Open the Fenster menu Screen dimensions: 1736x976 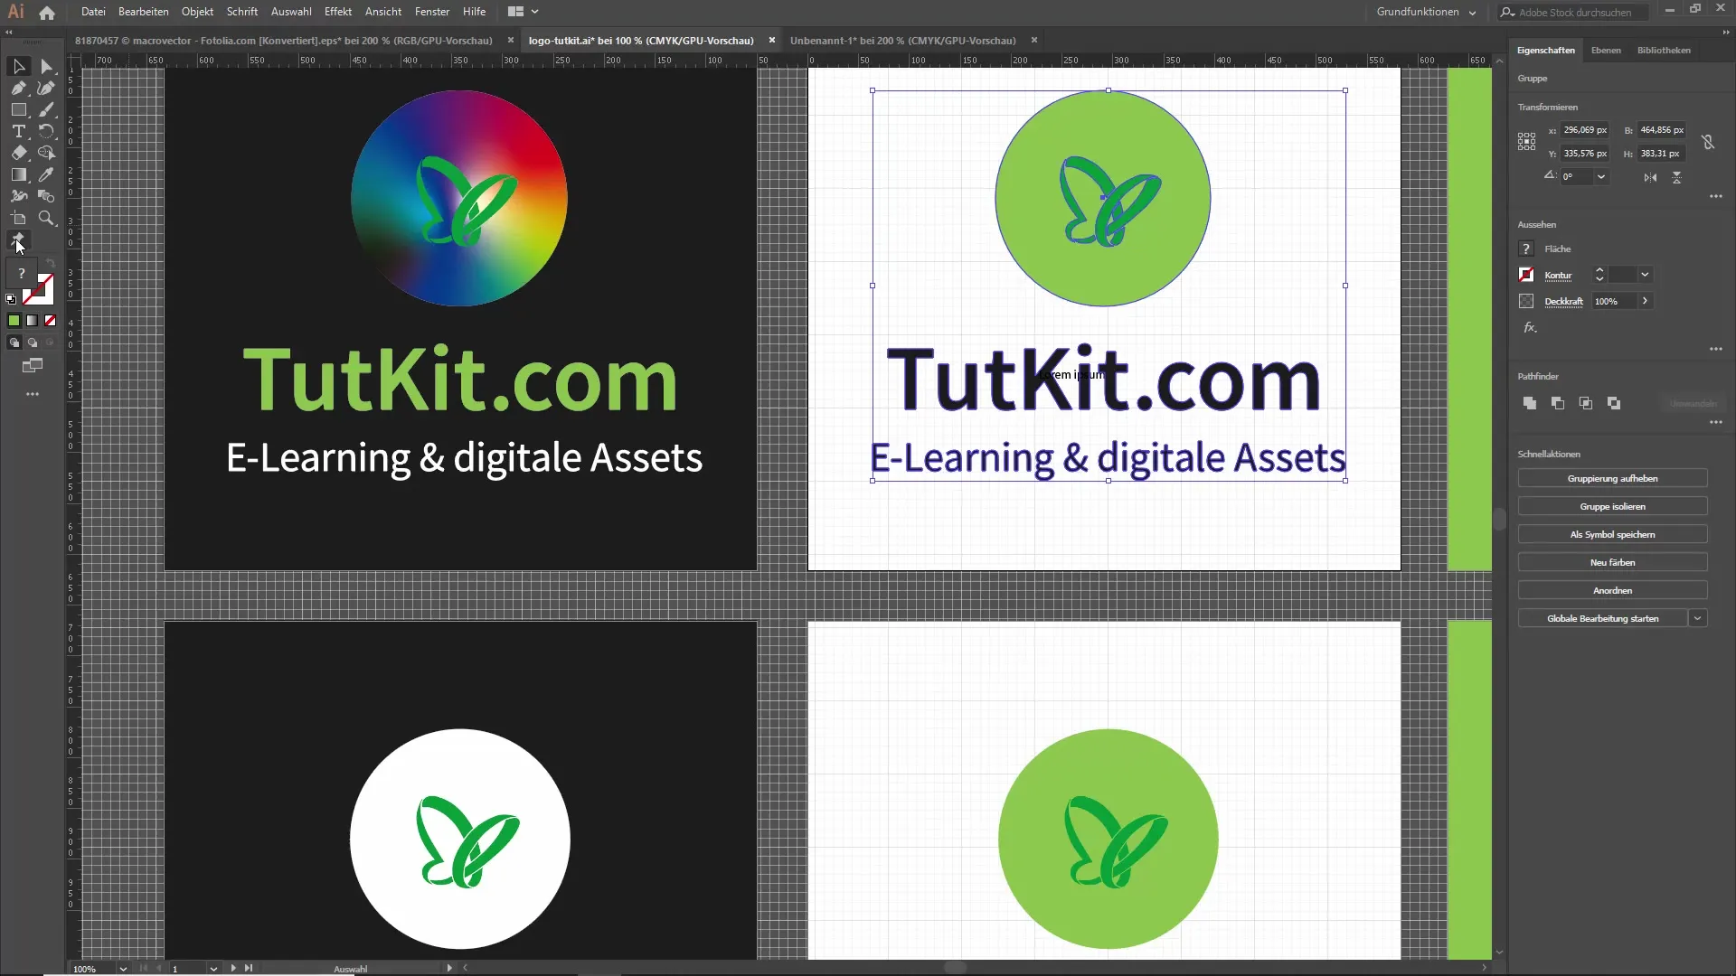click(x=432, y=12)
